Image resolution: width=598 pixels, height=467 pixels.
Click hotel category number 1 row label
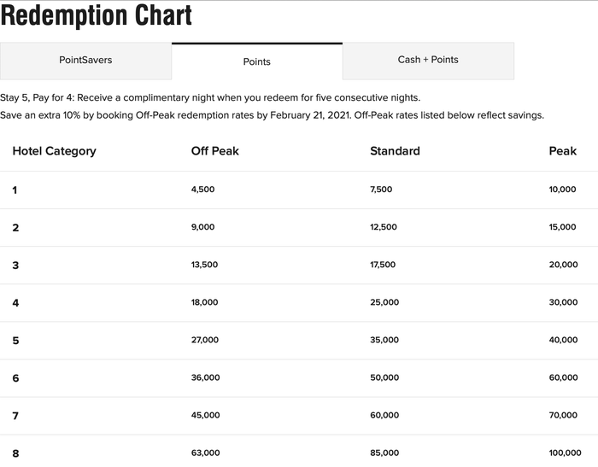(15, 190)
